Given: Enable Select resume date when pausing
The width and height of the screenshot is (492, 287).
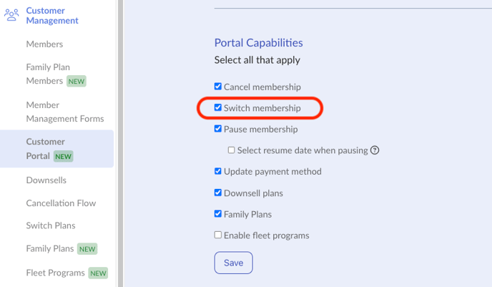Looking at the screenshot, I should coord(231,150).
